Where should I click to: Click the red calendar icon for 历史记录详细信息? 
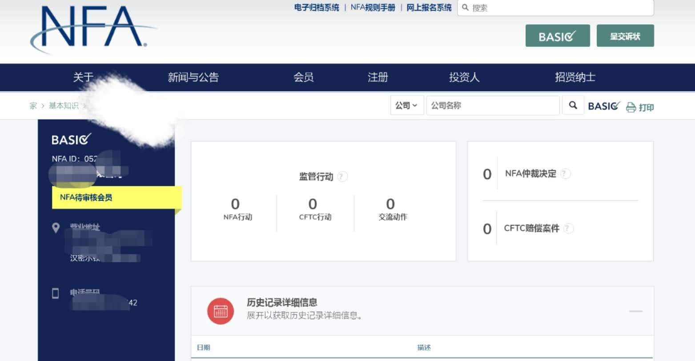click(220, 311)
